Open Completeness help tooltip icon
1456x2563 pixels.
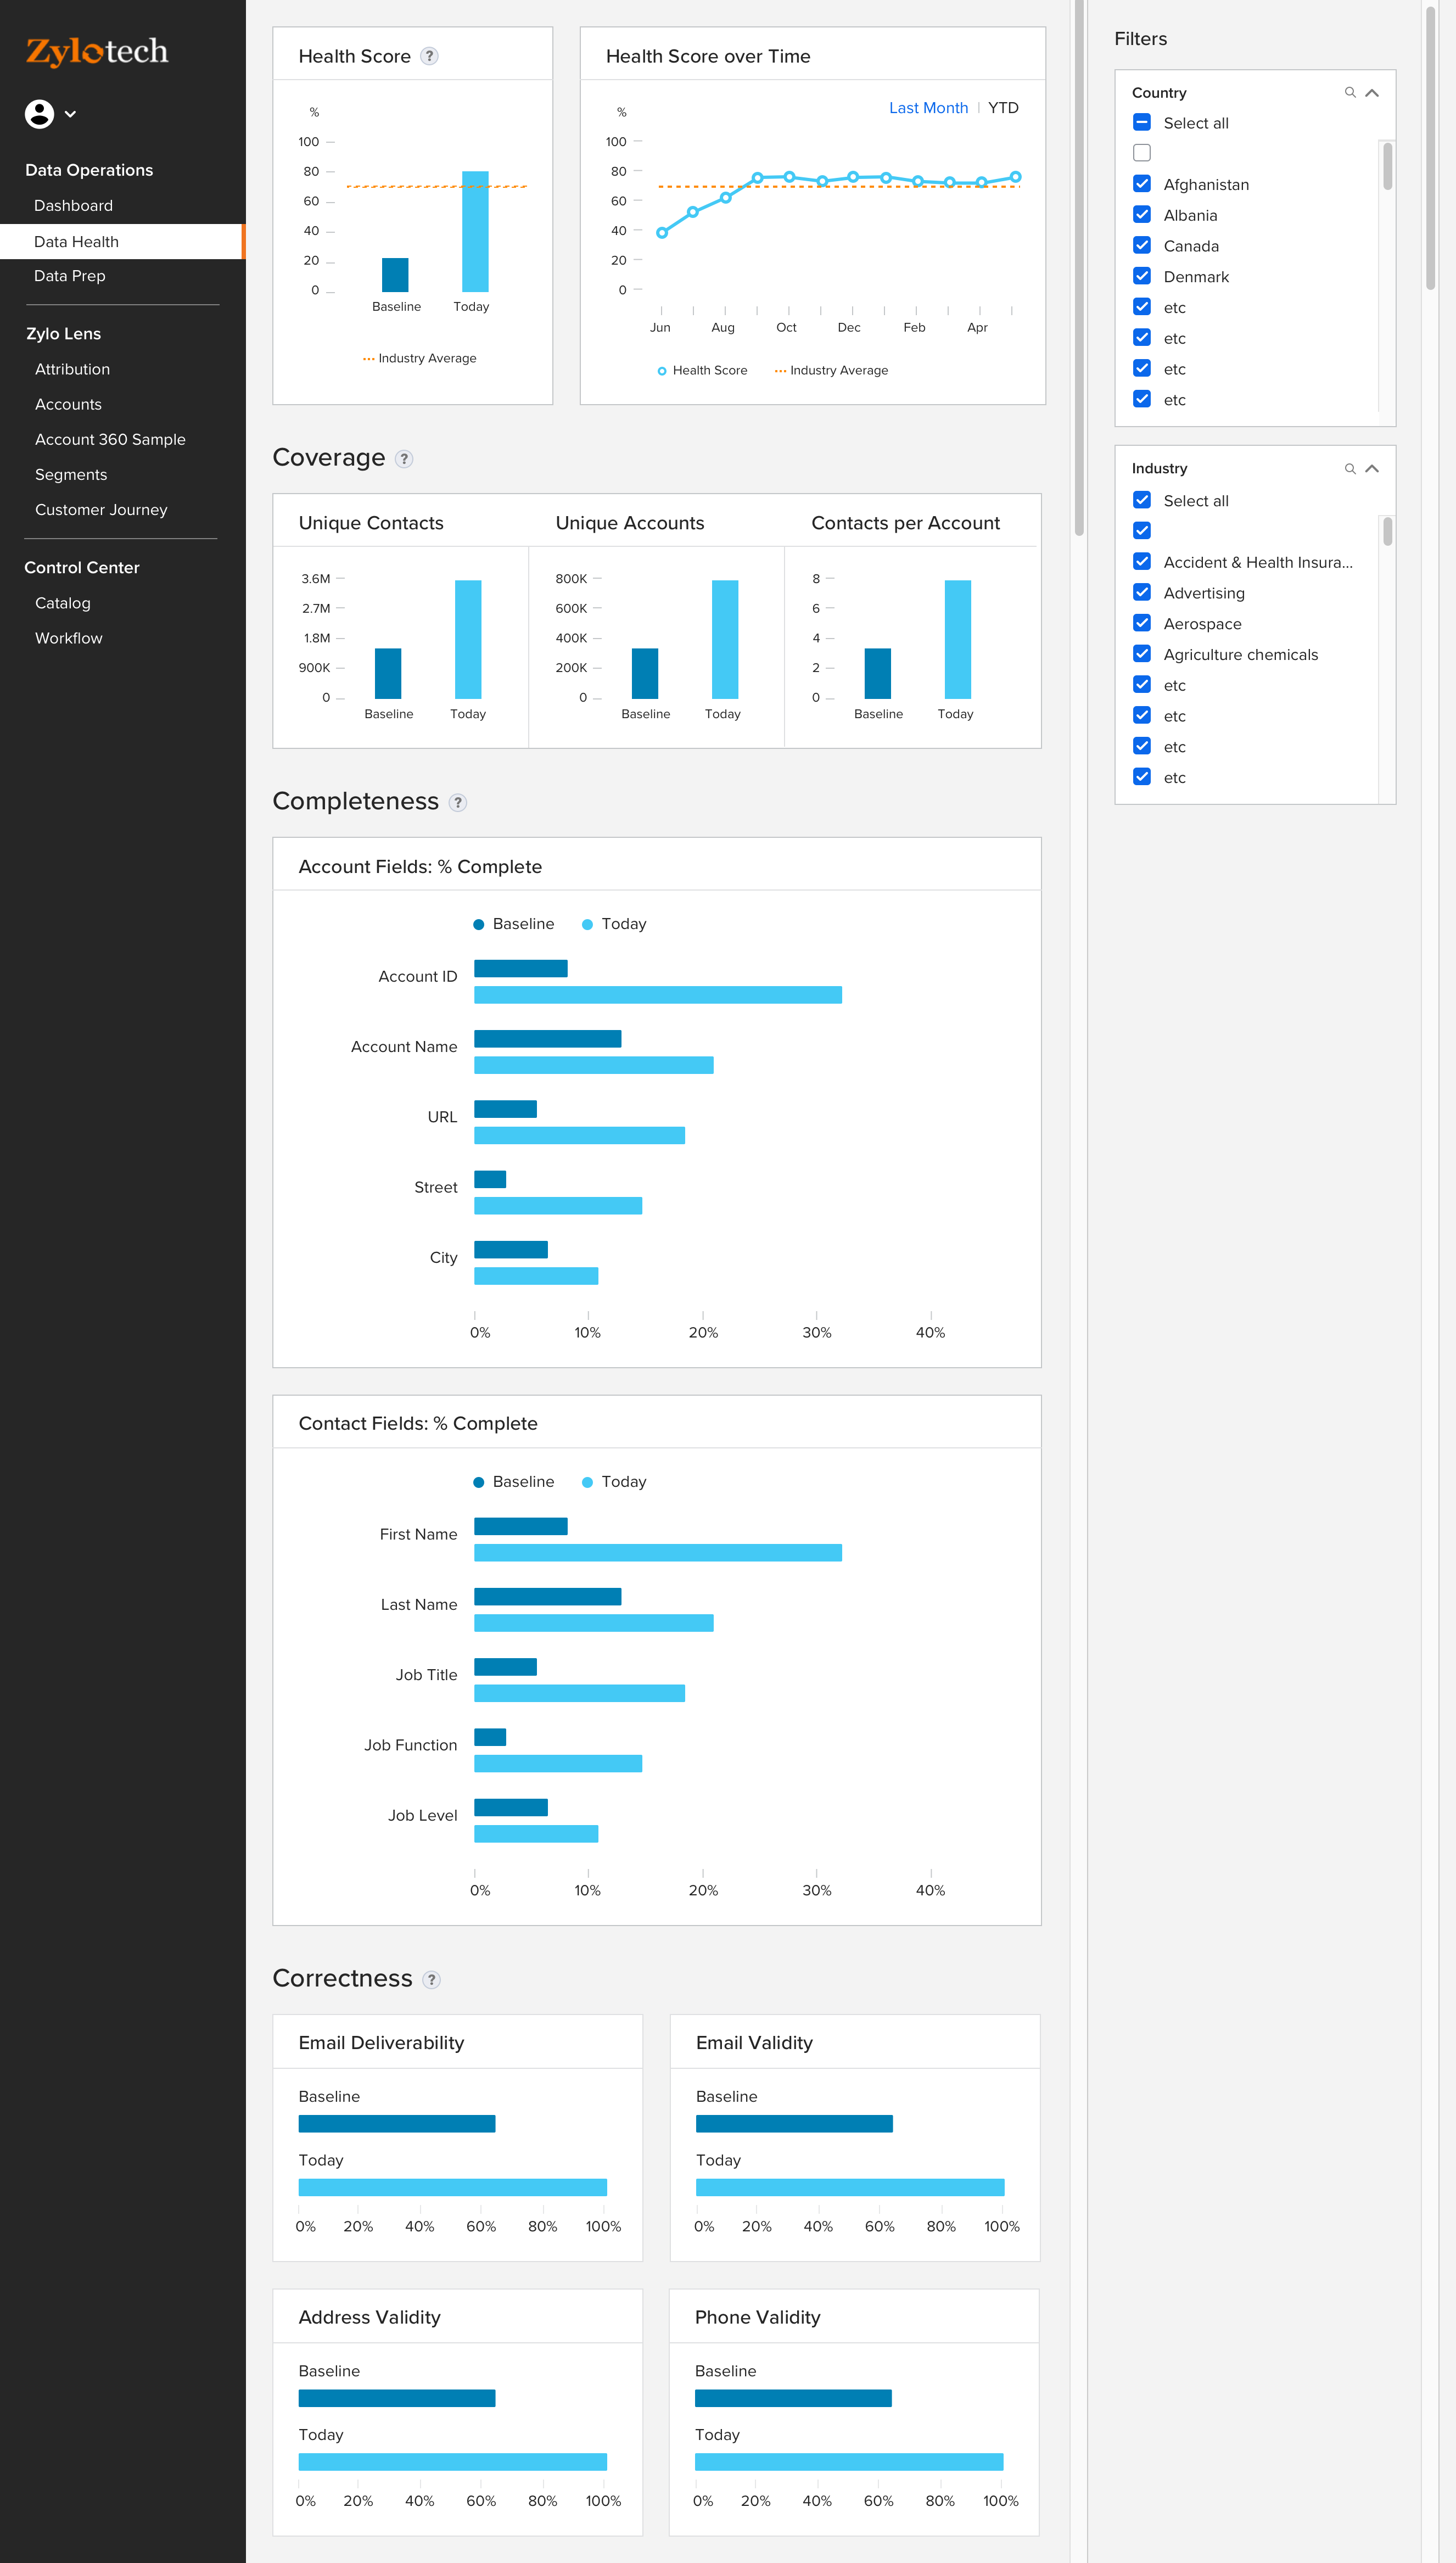457,803
